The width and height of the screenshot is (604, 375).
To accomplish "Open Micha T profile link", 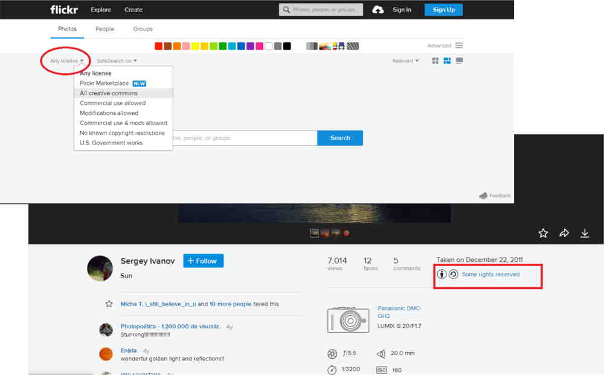I will (x=132, y=304).
